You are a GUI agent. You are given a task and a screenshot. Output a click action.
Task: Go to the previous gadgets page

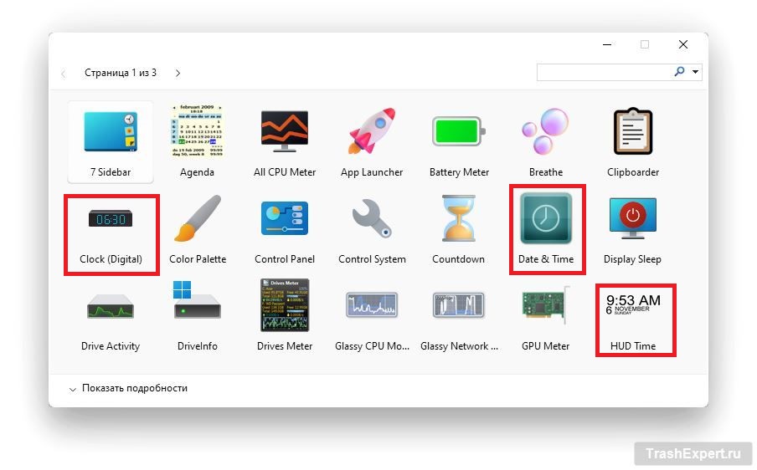[64, 74]
